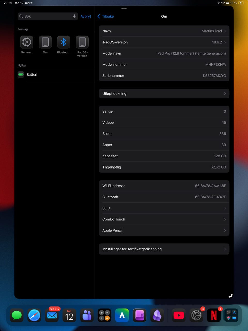
Task: Launch Netflix from the dock
Action: [x=214, y=315]
